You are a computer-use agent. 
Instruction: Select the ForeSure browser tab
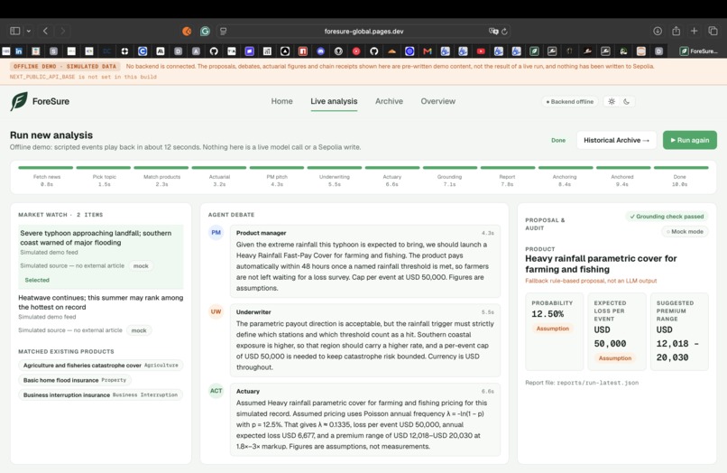point(698,51)
